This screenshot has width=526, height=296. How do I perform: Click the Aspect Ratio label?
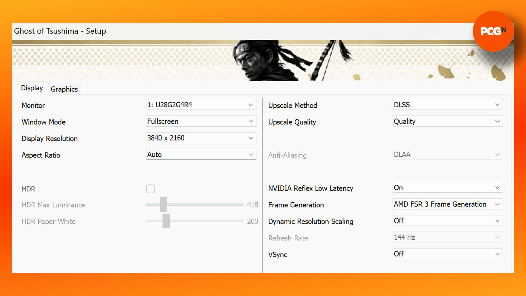click(41, 155)
